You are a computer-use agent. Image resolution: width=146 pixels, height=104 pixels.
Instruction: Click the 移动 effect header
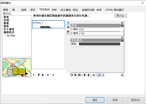tap(96, 25)
